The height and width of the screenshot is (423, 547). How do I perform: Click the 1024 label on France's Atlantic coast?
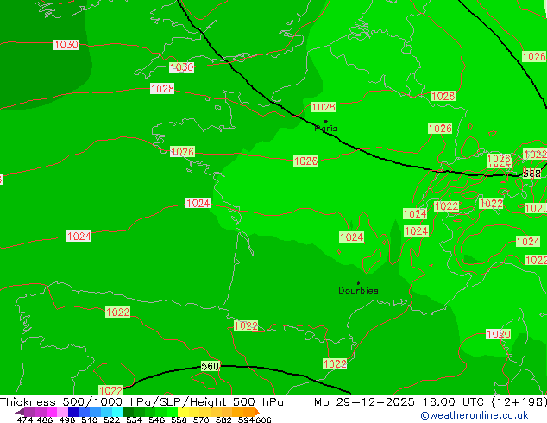tap(198, 203)
